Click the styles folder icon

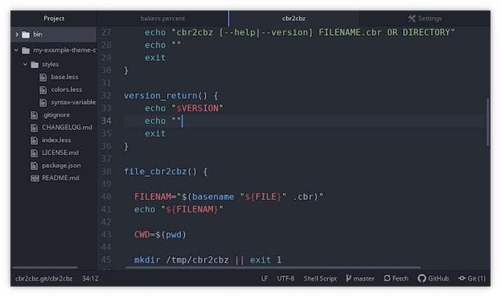click(34, 64)
